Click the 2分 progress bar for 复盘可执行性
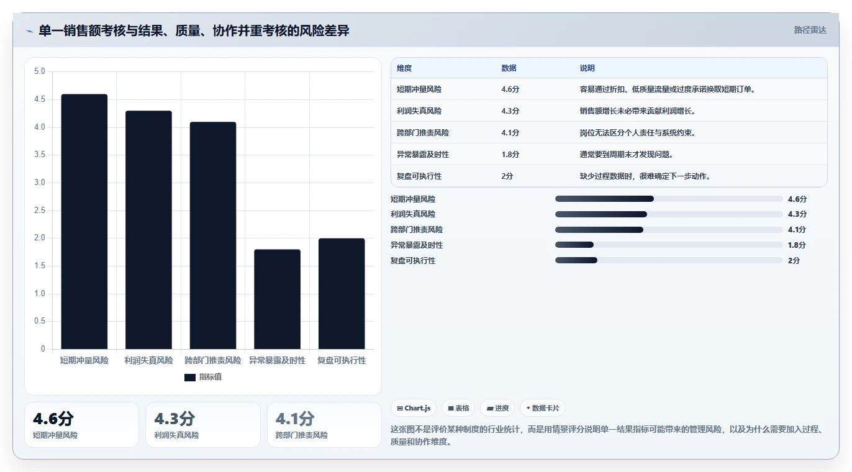This screenshot has height=472, width=852. click(669, 261)
